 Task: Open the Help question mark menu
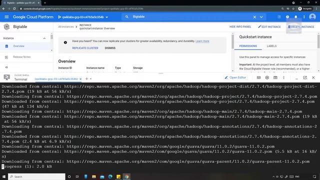[287, 17]
